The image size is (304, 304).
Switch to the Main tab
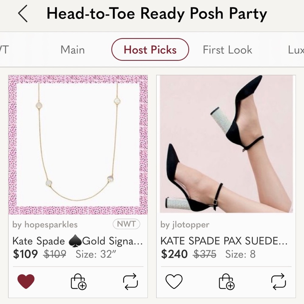pyautogui.click(x=72, y=50)
